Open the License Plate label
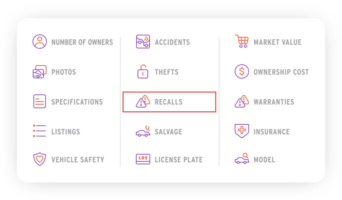The width and height of the screenshot is (342, 200). tap(179, 160)
